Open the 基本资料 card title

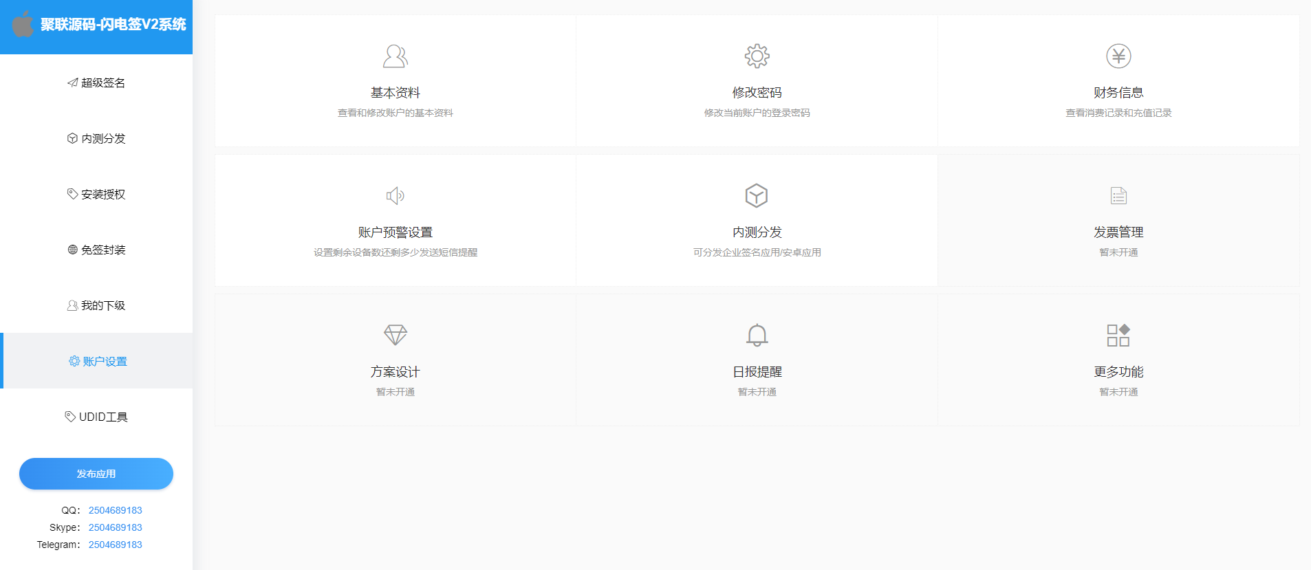pyautogui.click(x=396, y=93)
